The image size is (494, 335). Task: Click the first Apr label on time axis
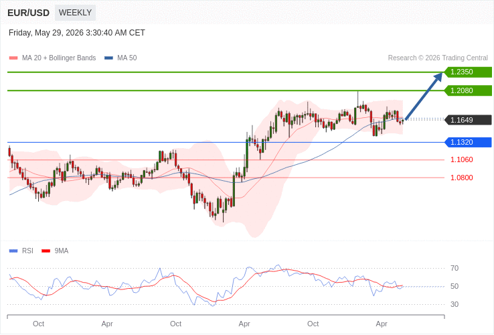point(107,324)
